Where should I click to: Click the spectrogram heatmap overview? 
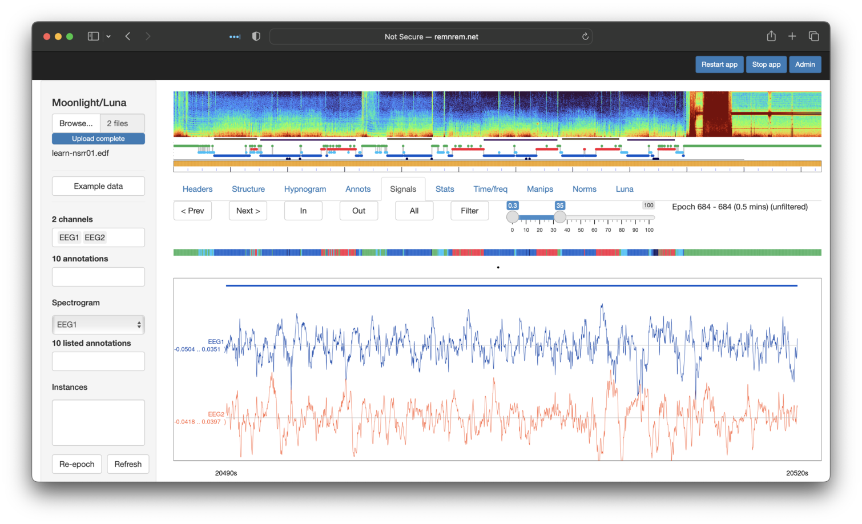(x=497, y=114)
